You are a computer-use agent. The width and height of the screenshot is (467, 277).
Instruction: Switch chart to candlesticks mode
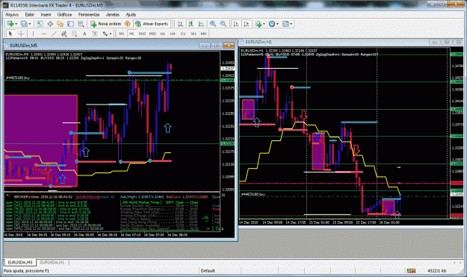(191, 24)
